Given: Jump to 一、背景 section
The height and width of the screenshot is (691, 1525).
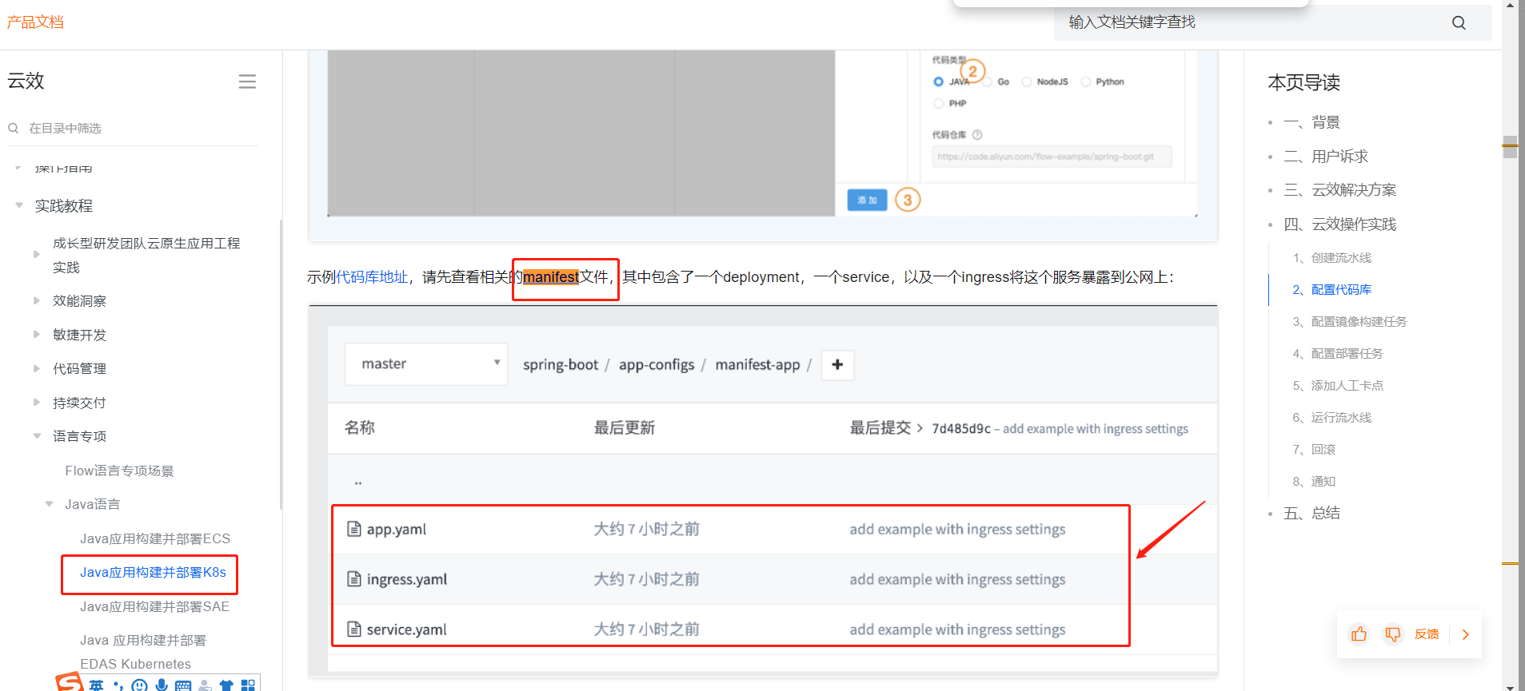Looking at the screenshot, I should [1311, 122].
